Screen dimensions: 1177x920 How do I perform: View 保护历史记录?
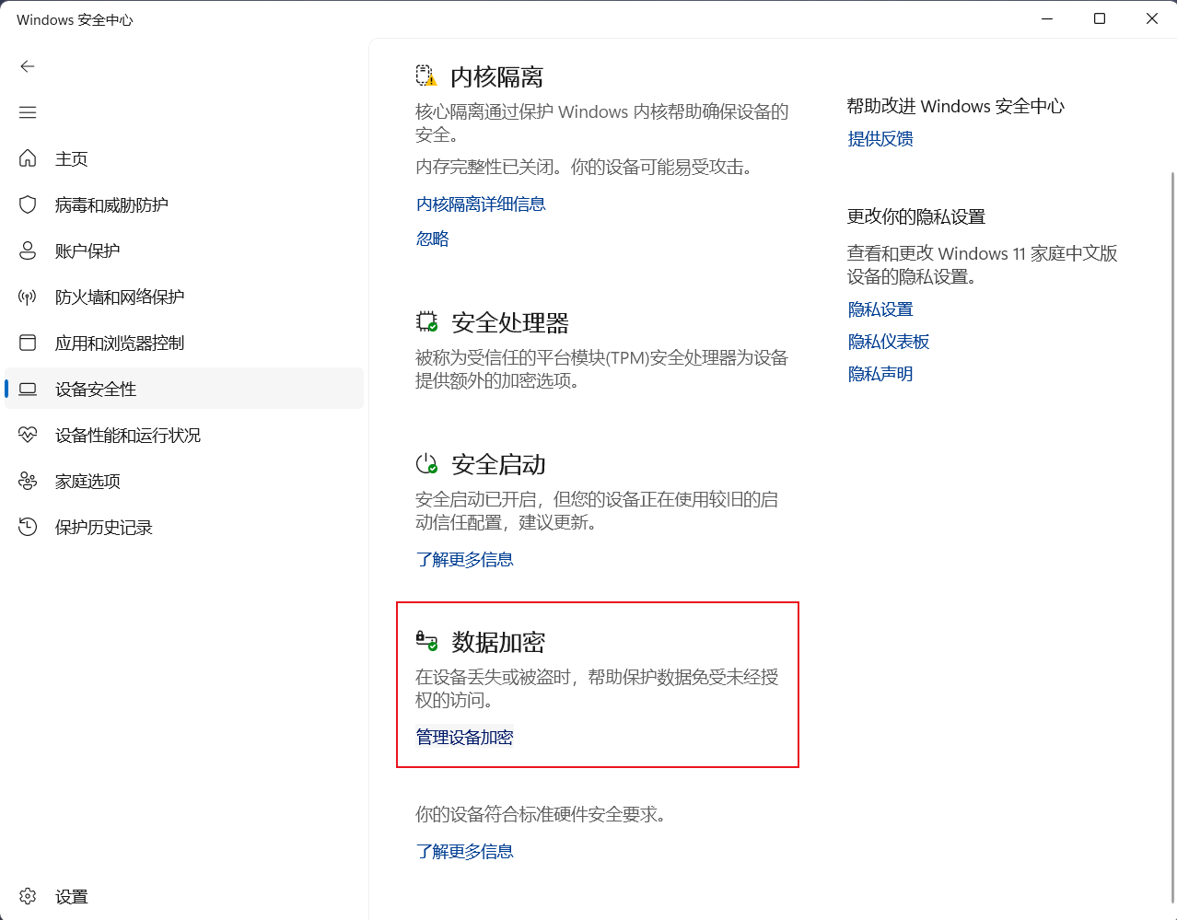[x=184, y=527]
